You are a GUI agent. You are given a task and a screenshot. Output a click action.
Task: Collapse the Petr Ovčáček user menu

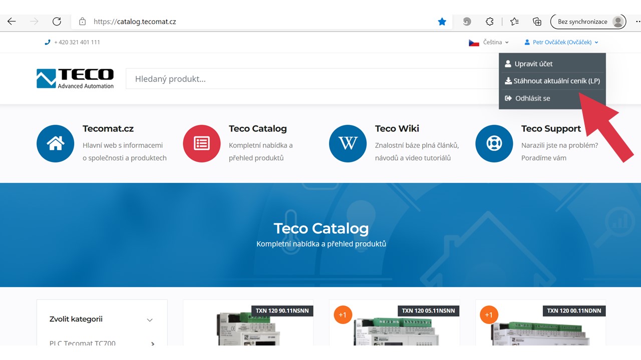click(561, 42)
